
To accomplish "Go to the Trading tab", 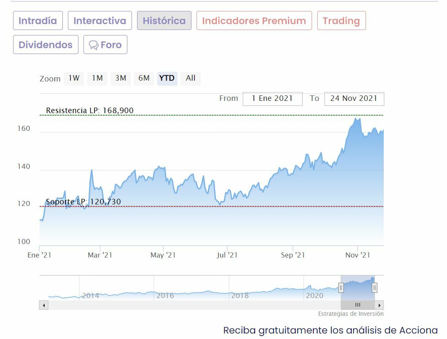I will pyautogui.click(x=341, y=21).
